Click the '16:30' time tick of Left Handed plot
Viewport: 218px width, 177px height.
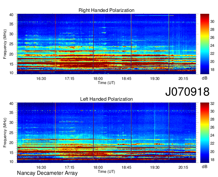tap(41, 167)
